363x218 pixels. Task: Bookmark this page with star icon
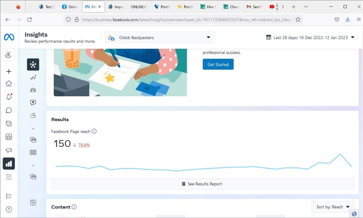point(298,20)
